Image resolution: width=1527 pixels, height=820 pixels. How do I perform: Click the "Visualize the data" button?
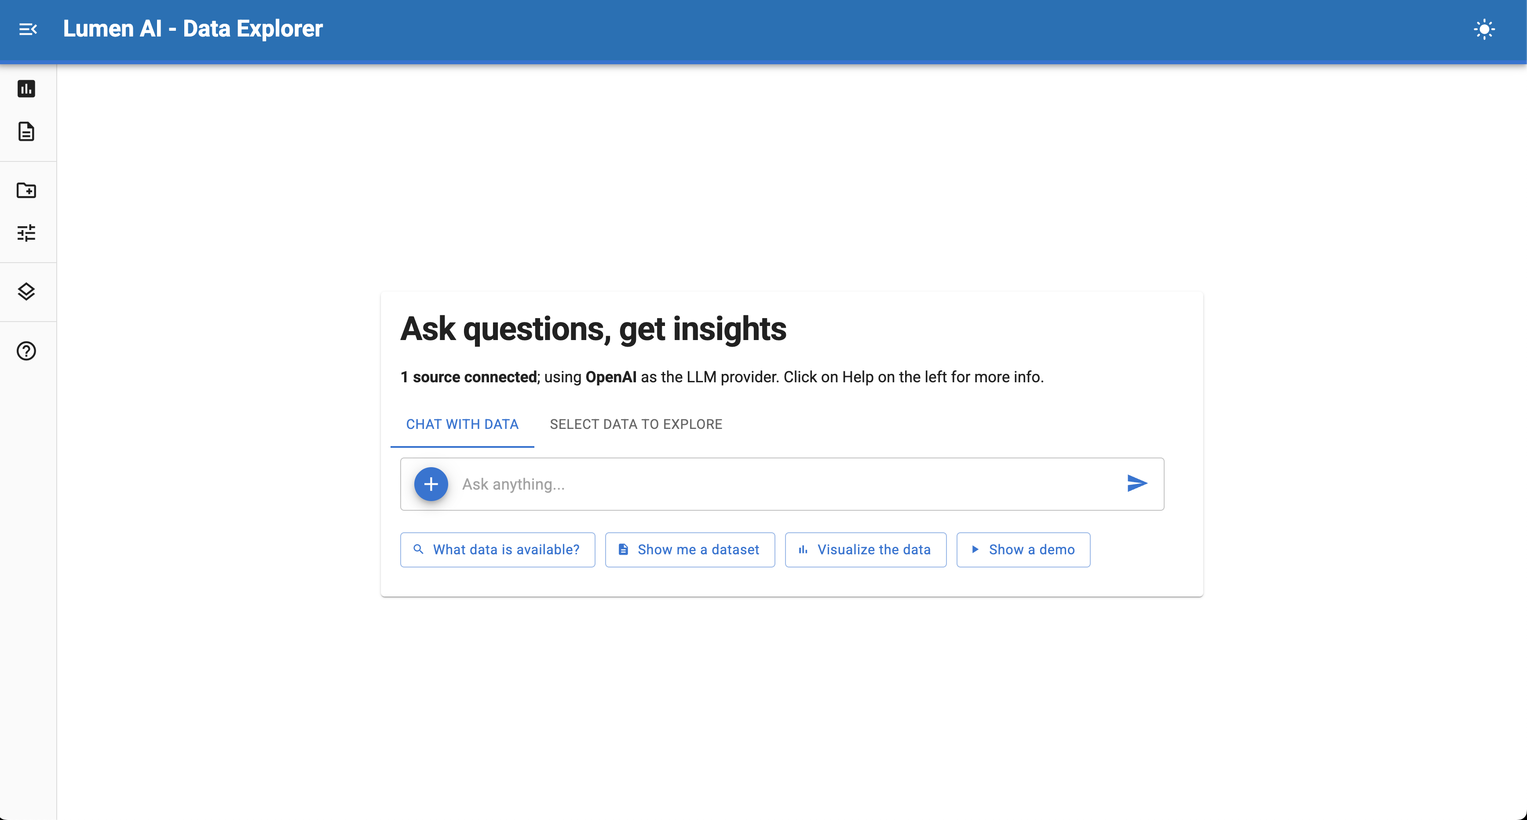[865, 549]
